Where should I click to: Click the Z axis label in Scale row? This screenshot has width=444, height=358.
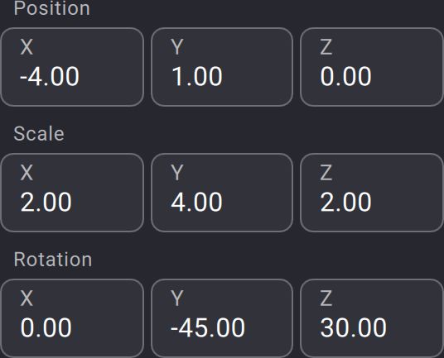click(x=326, y=172)
